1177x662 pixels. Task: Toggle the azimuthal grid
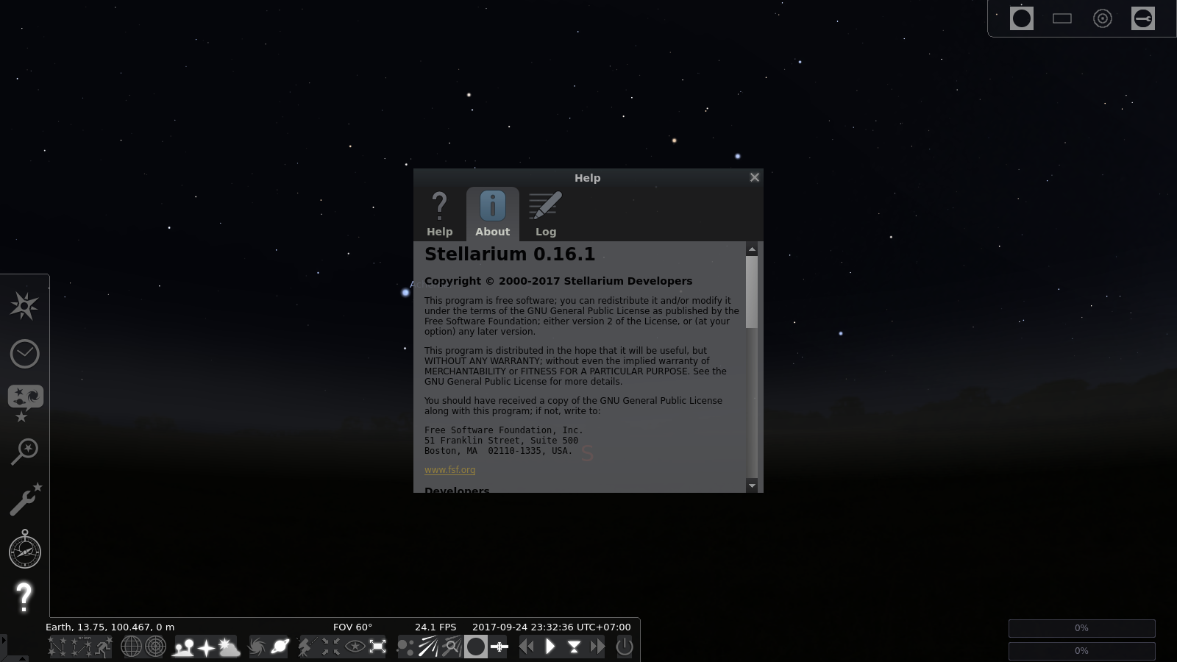pos(155,647)
